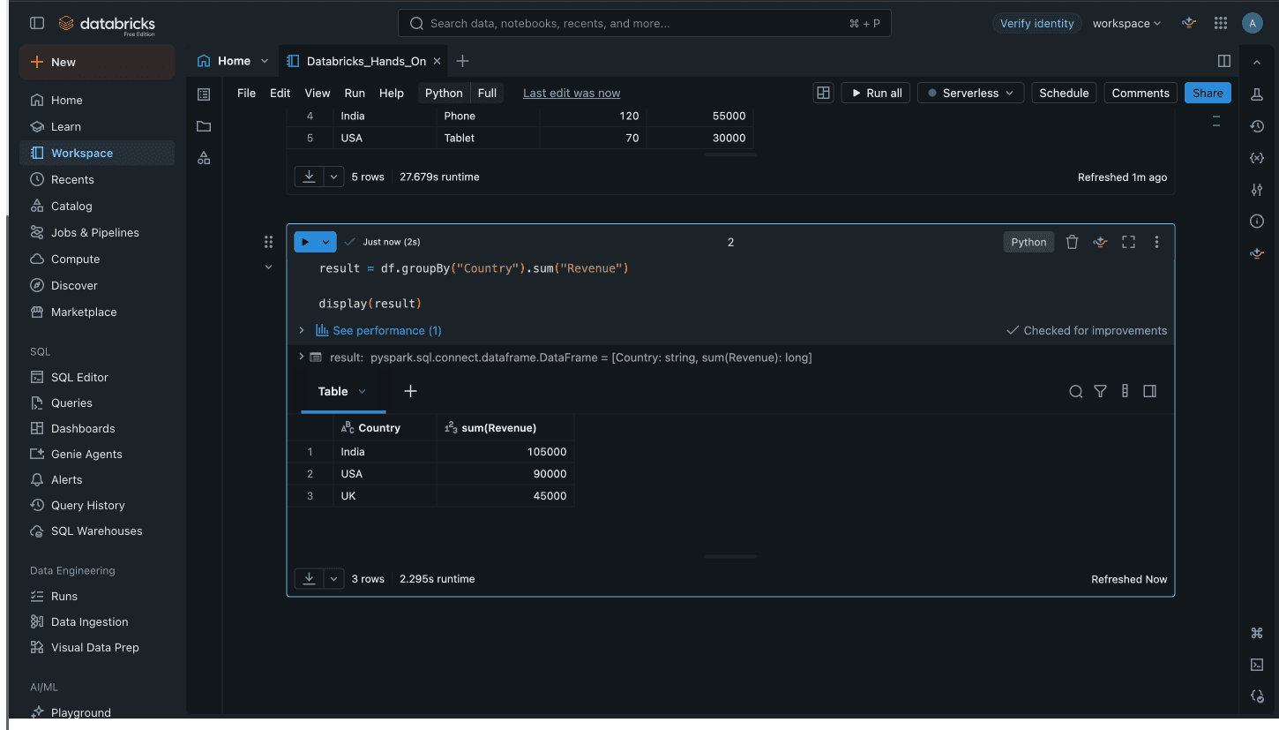Enter fullscreen for cell 2

(x=1128, y=242)
